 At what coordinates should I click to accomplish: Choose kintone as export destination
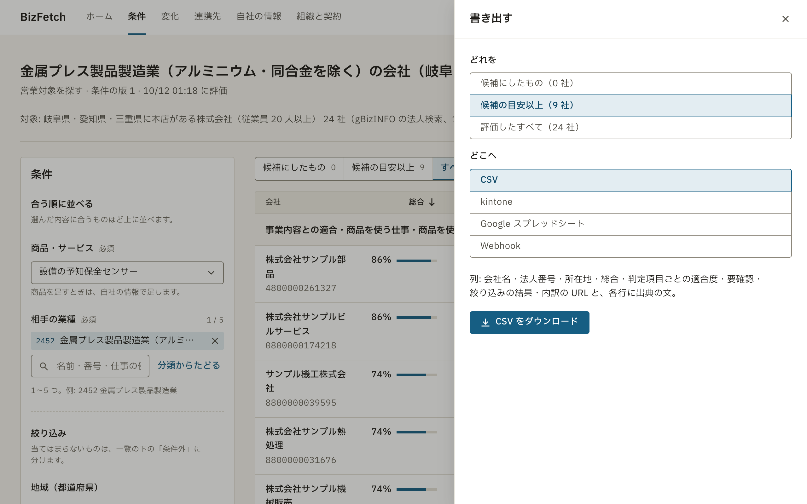(630, 202)
